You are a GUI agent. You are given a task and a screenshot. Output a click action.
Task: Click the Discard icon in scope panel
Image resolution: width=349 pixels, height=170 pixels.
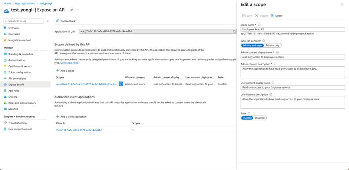[x=256, y=16]
